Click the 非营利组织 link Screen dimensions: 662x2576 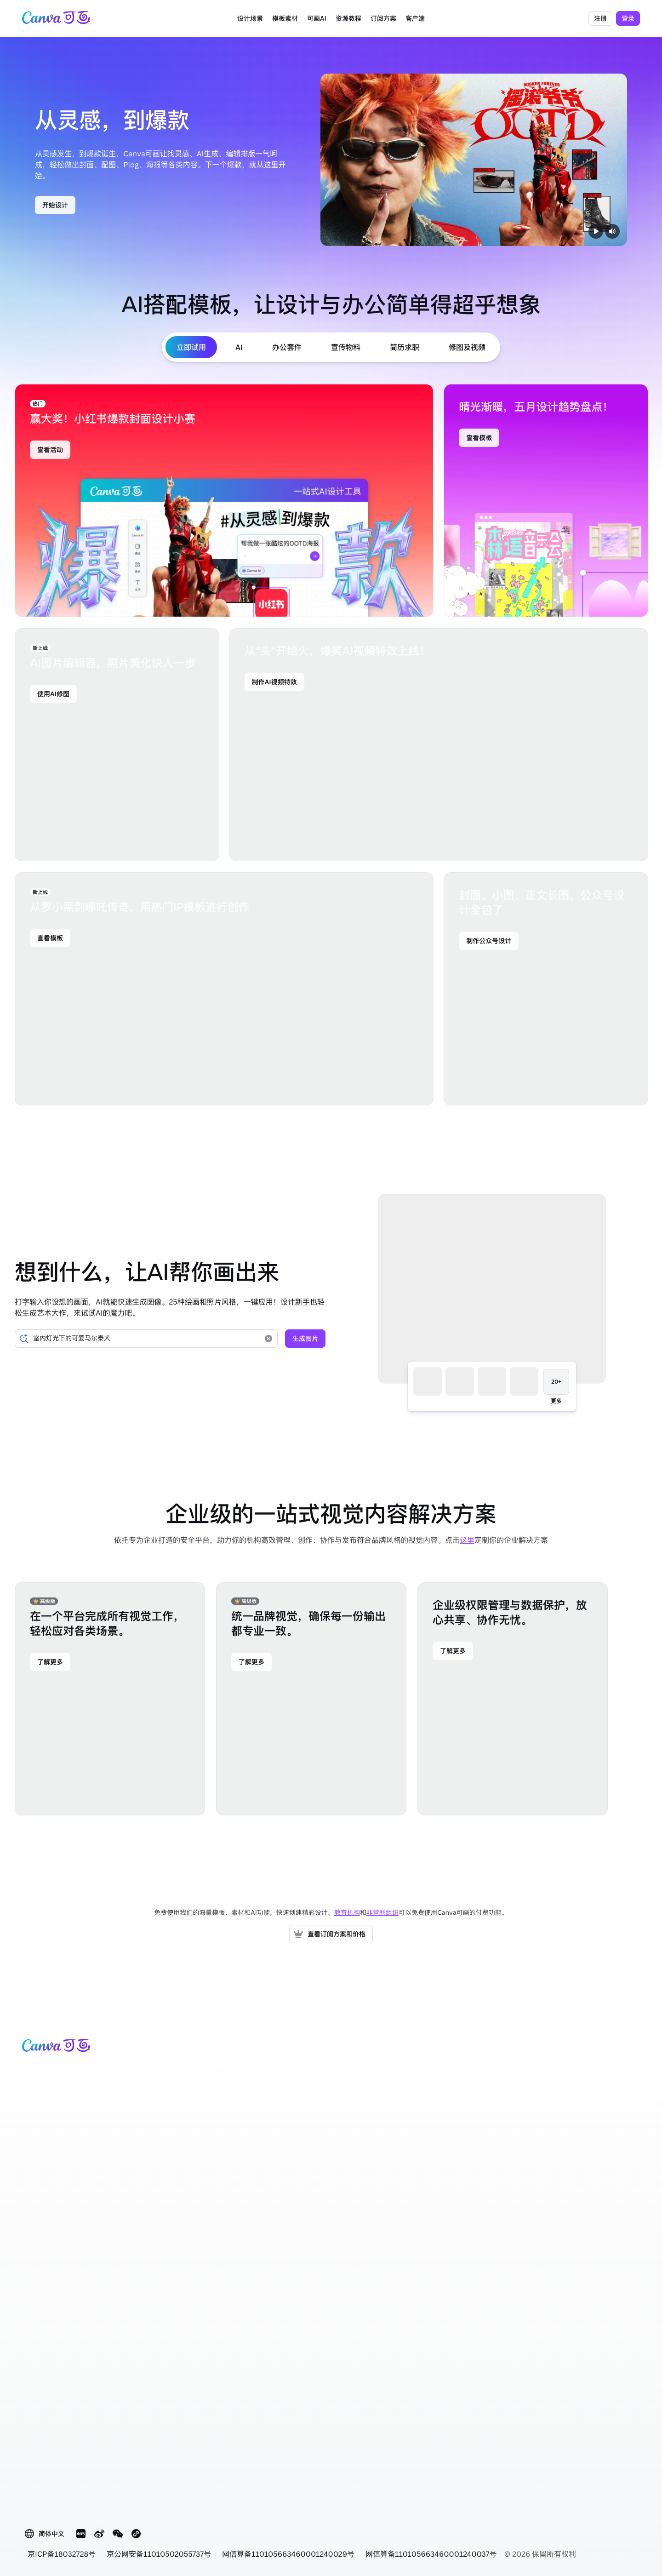(382, 1912)
